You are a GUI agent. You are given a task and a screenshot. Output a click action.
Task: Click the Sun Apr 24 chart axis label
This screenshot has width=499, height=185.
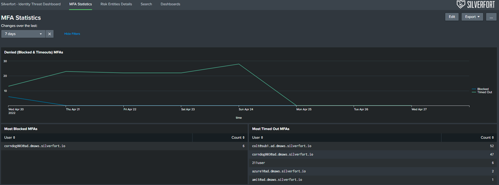(x=246, y=109)
